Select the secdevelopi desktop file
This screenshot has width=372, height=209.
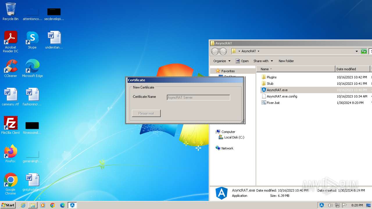click(54, 13)
